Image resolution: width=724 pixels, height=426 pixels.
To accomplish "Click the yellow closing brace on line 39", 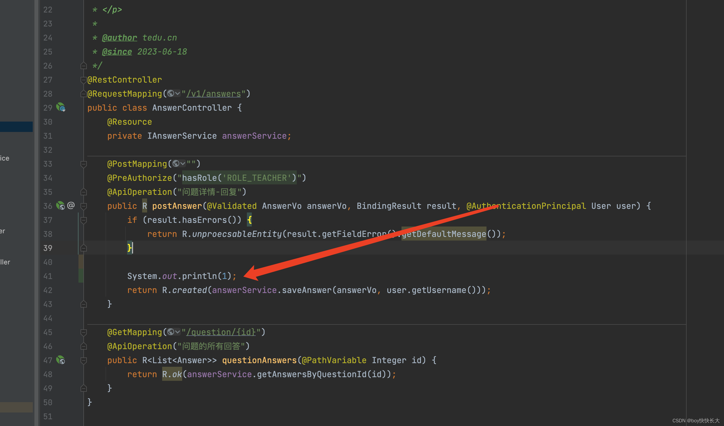I will 130,248.
